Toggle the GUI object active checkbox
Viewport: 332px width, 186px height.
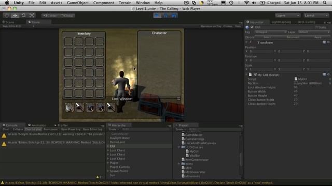(x=252, y=27)
